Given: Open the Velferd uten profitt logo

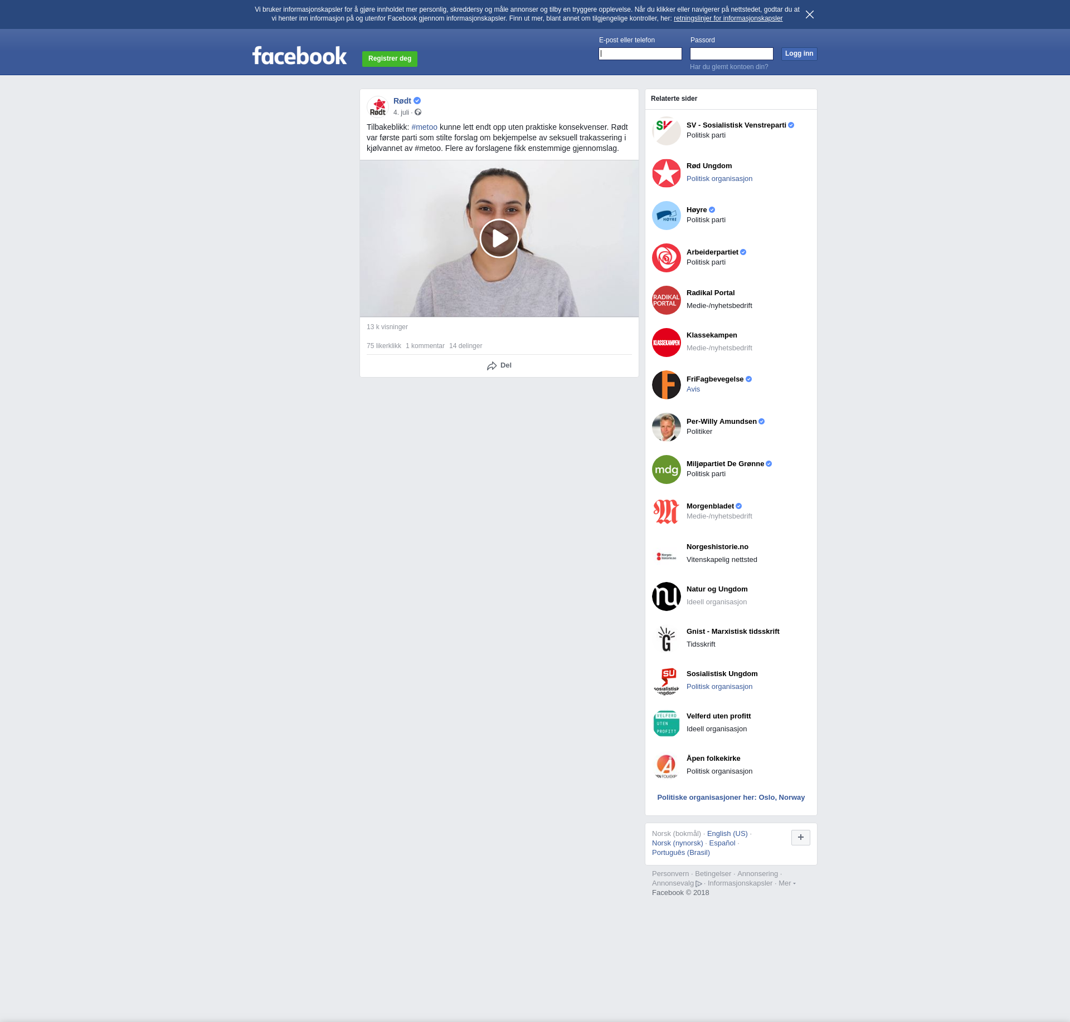Looking at the screenshot, I should (667, 723).
